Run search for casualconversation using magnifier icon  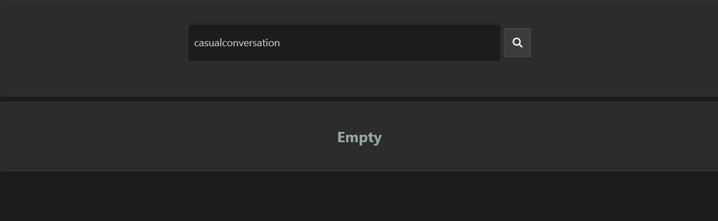tap(517, 43)
